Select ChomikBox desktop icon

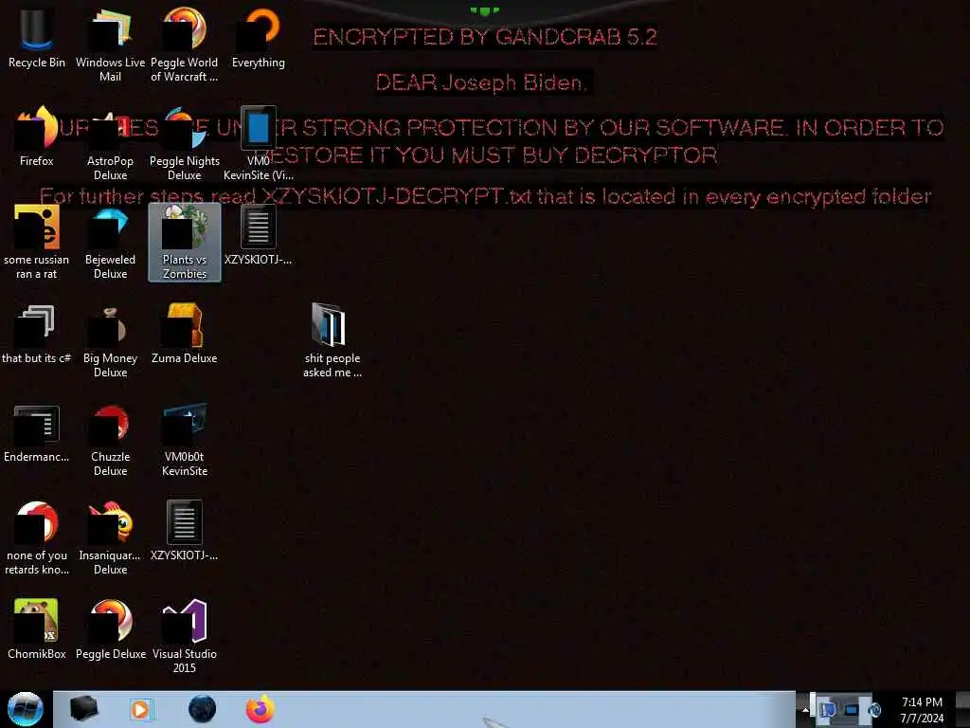[37, 629]
